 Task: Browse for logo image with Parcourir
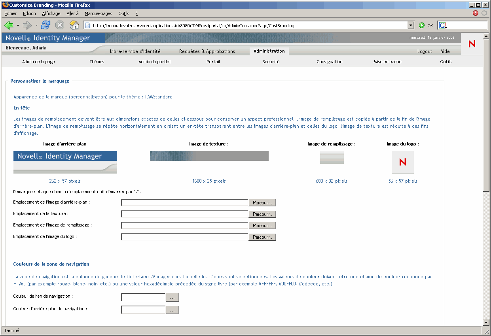pyautogui.click(x=262, y=237)
